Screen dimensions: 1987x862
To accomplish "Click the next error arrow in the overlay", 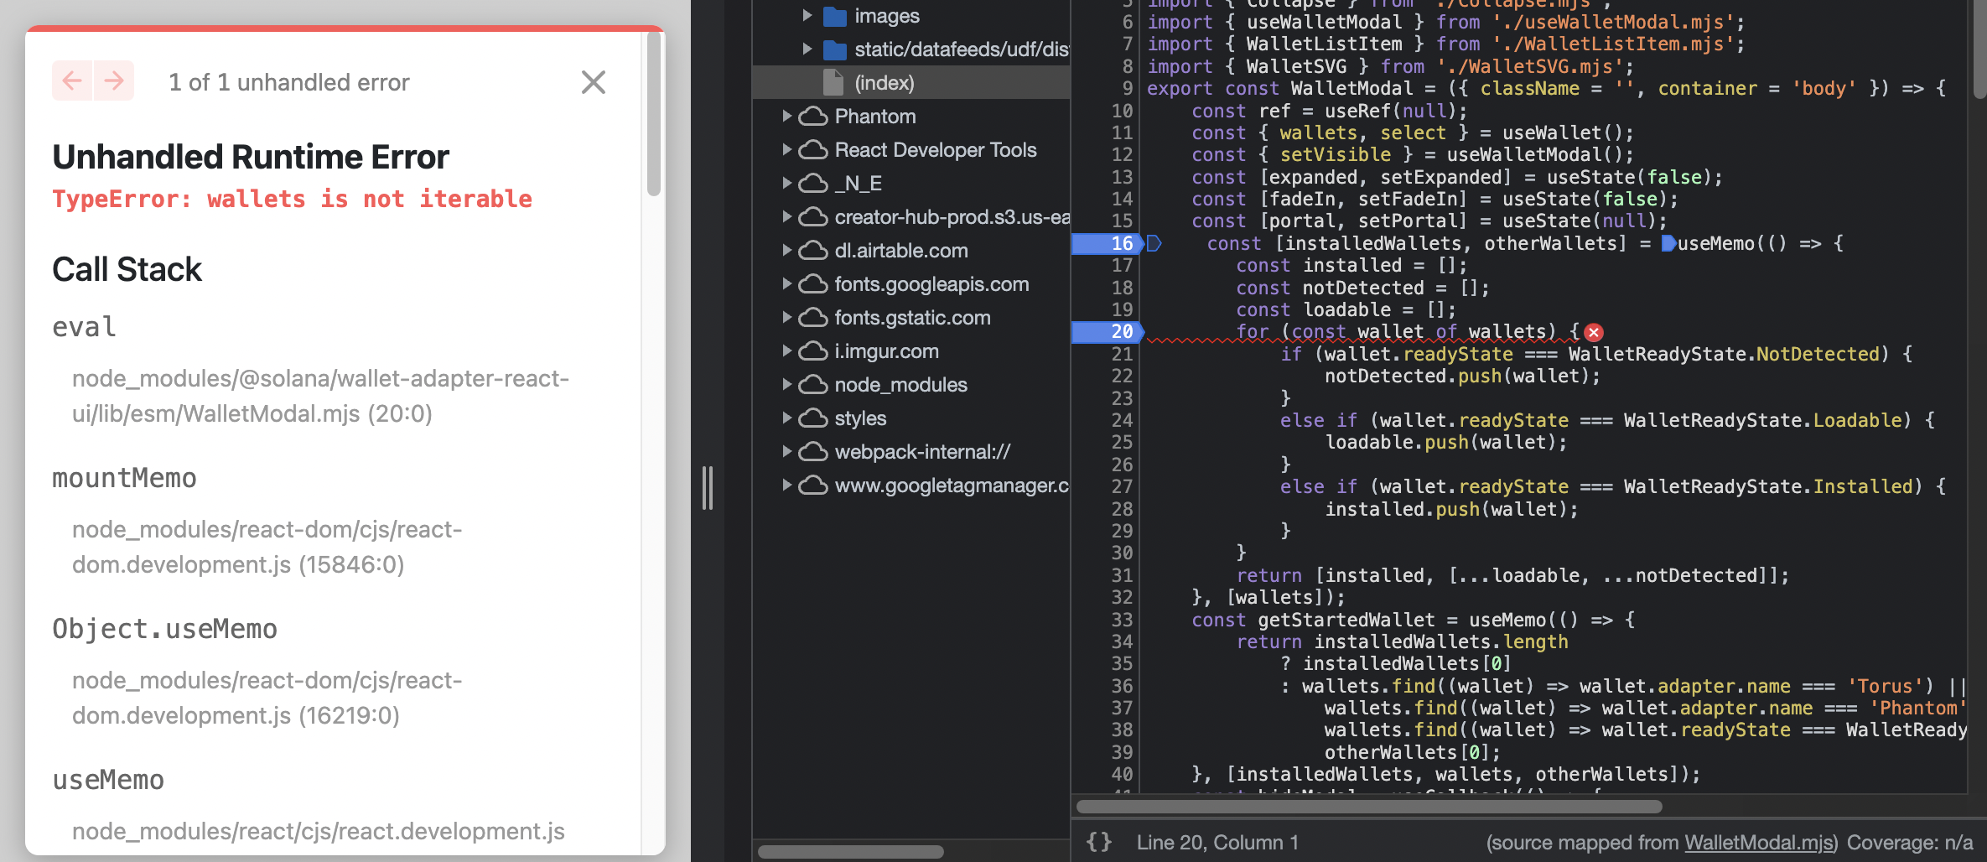I will coord(113,80).
